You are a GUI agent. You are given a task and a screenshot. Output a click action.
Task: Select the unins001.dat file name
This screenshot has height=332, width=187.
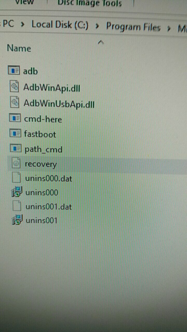tap(49, 207)
